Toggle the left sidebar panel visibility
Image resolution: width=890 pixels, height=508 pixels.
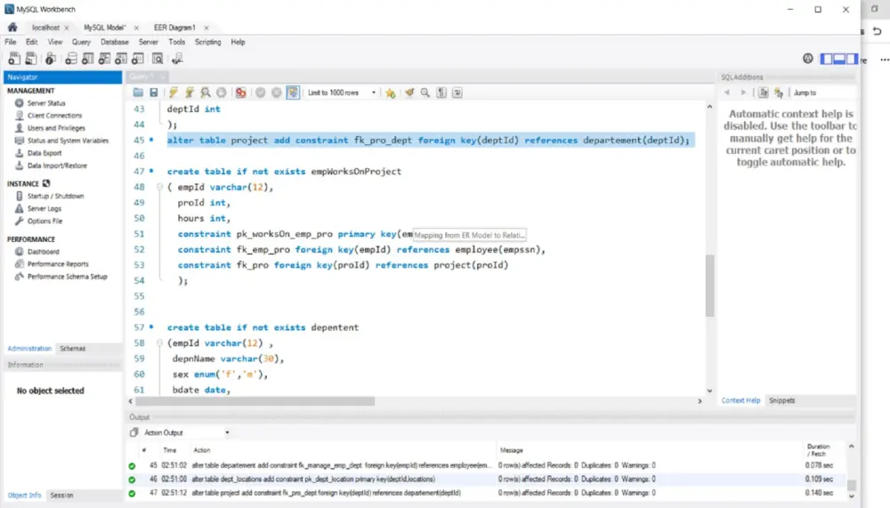[827, 59]
